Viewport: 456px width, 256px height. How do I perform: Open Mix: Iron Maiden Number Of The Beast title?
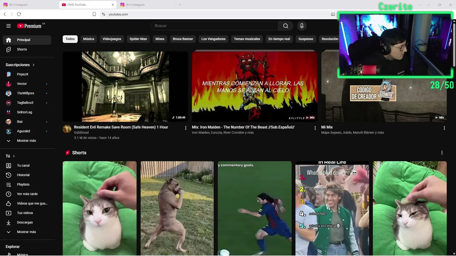(243, 127)
